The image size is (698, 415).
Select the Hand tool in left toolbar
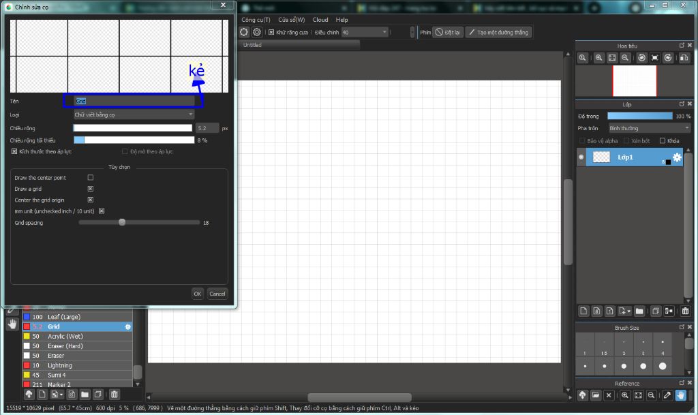[x=12, y=324]
